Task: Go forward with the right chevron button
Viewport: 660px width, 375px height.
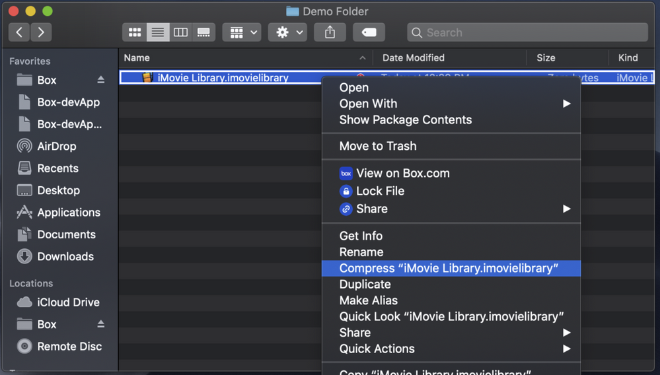Action: point(41,32)
